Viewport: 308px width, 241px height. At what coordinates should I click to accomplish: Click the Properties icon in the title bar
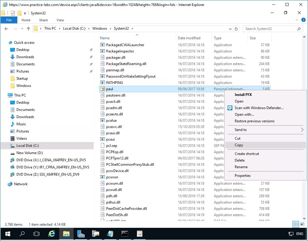(x=13, y=13)
